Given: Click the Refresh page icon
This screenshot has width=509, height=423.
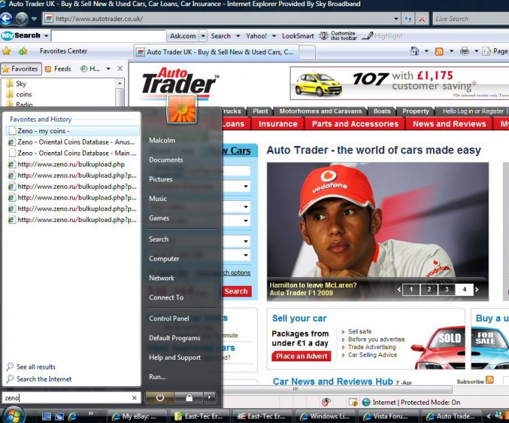Looking at the screenshot, I should 408,19.
